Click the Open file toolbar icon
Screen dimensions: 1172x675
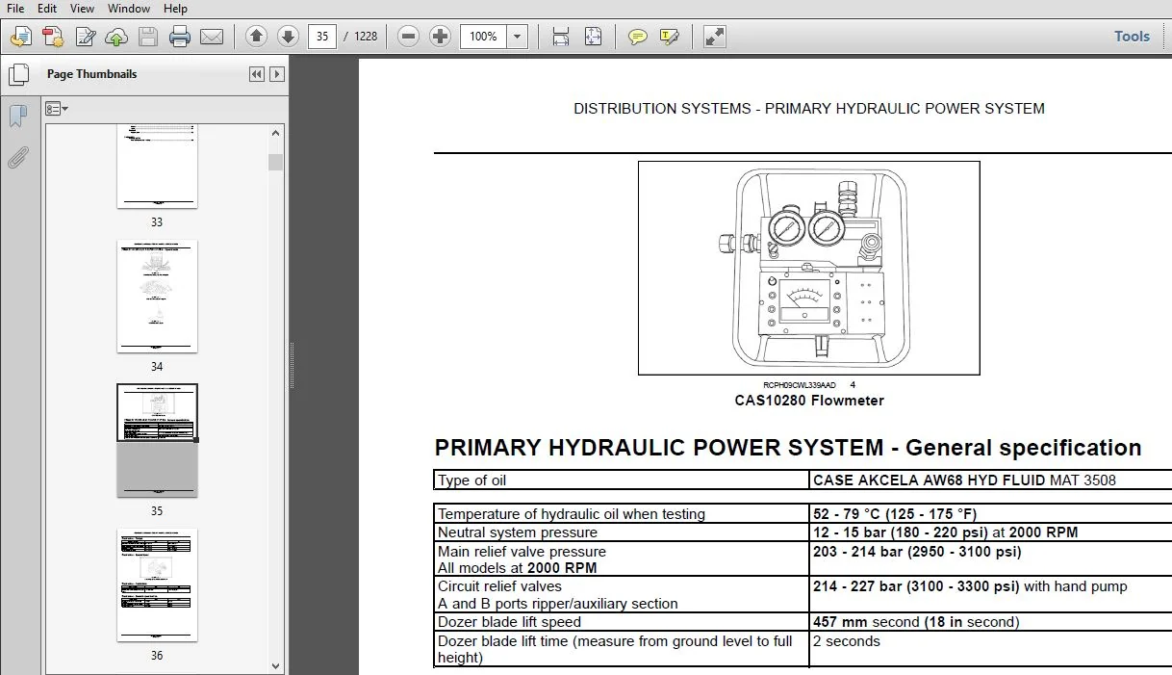click(x=21, y=37)
